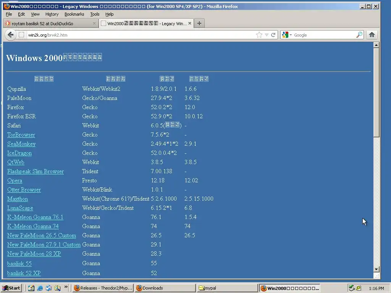The image size is (391, 293).
Task: Switch to mypal folder taskbar window
Action: [227, 288]
